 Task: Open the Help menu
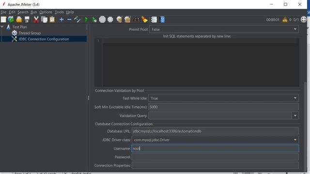coord(70,12)
